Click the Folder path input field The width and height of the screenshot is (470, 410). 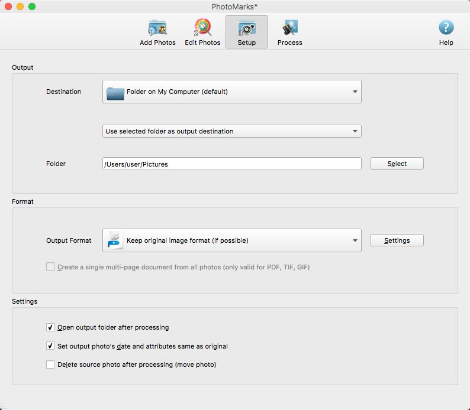point(231,164)
